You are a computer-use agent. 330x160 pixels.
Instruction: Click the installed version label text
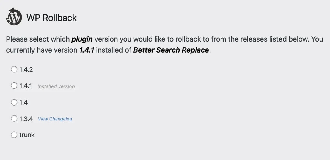56,86
